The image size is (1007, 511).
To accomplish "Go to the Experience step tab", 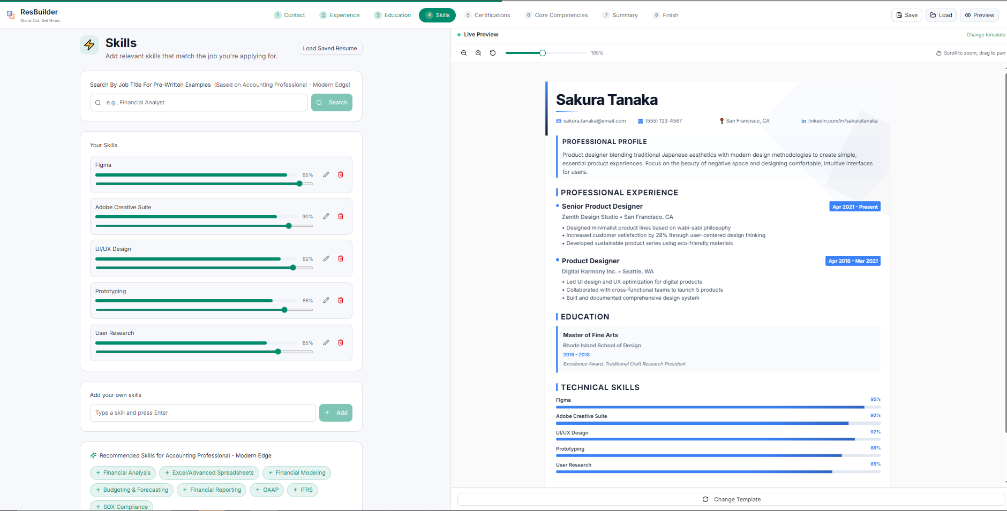I will (340, 15).
